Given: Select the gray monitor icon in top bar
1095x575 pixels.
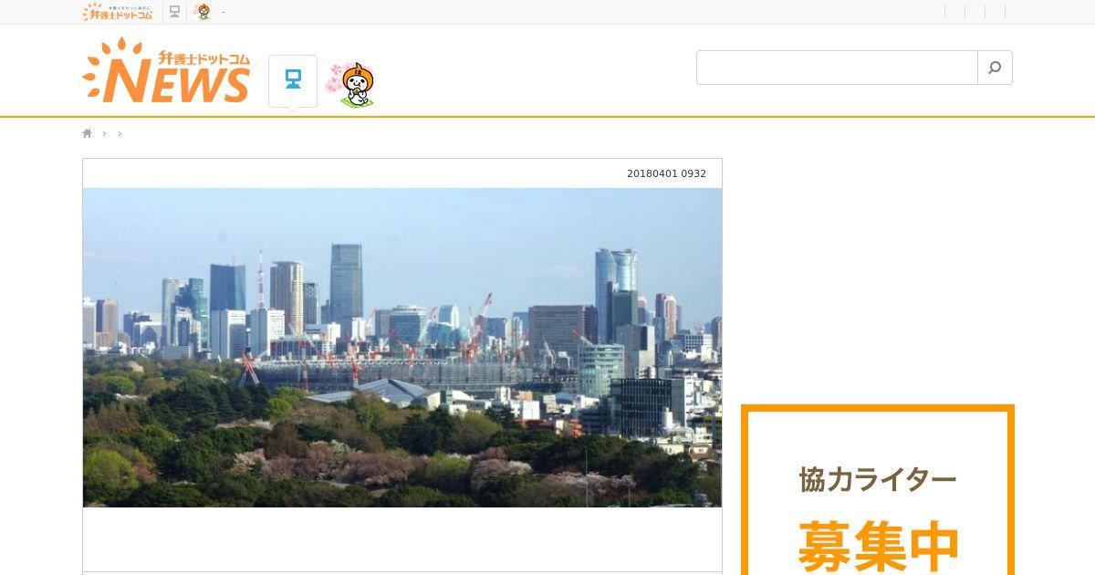Looking at the screenshot, I should point(174,12).
